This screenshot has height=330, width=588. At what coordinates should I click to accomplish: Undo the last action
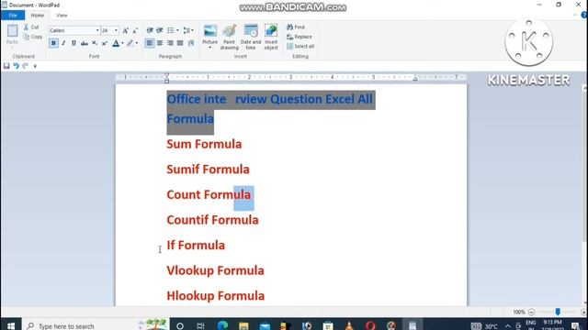point(17,66)
